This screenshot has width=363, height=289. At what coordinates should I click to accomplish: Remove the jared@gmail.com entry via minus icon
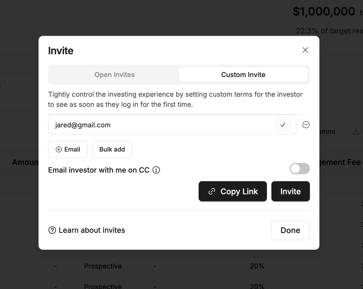tap(306, 125)
